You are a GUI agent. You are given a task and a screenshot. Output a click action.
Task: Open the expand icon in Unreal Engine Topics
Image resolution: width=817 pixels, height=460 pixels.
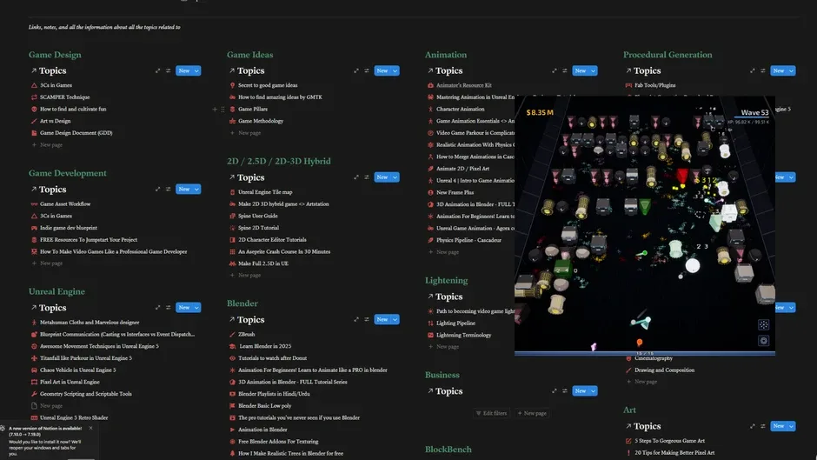pos(157,308)
